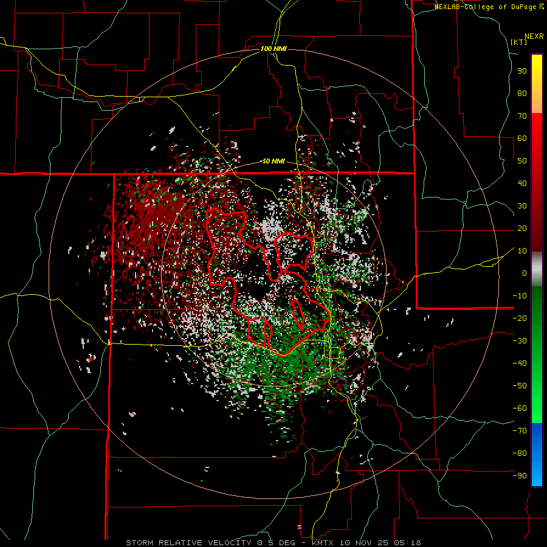Click the "-60" scale value
This screenshot has width=547, height=547.
point(520,408)
